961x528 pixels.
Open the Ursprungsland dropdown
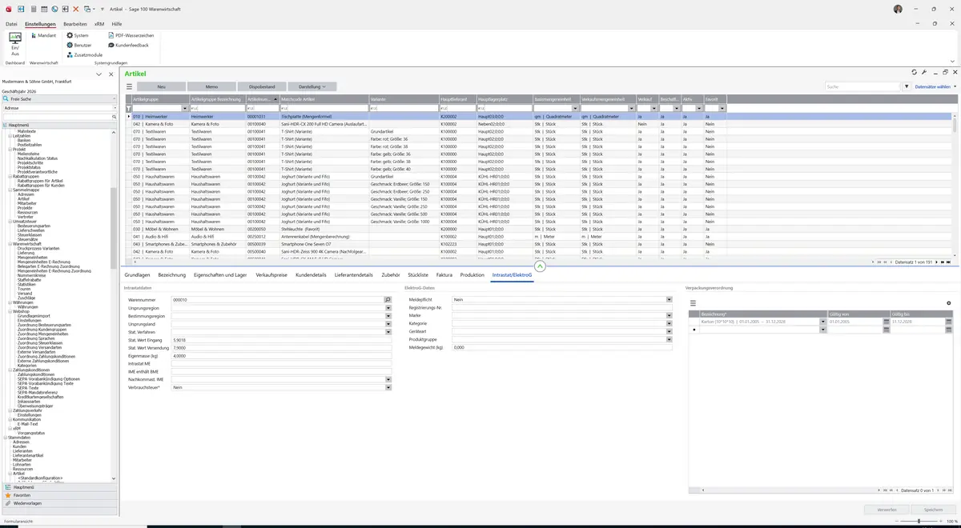click(388, 324)
